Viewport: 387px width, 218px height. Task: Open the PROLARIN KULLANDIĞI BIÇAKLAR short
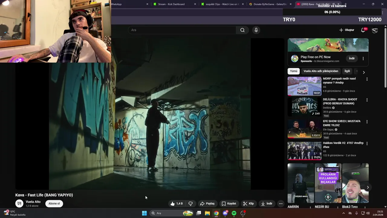(328, 183)
